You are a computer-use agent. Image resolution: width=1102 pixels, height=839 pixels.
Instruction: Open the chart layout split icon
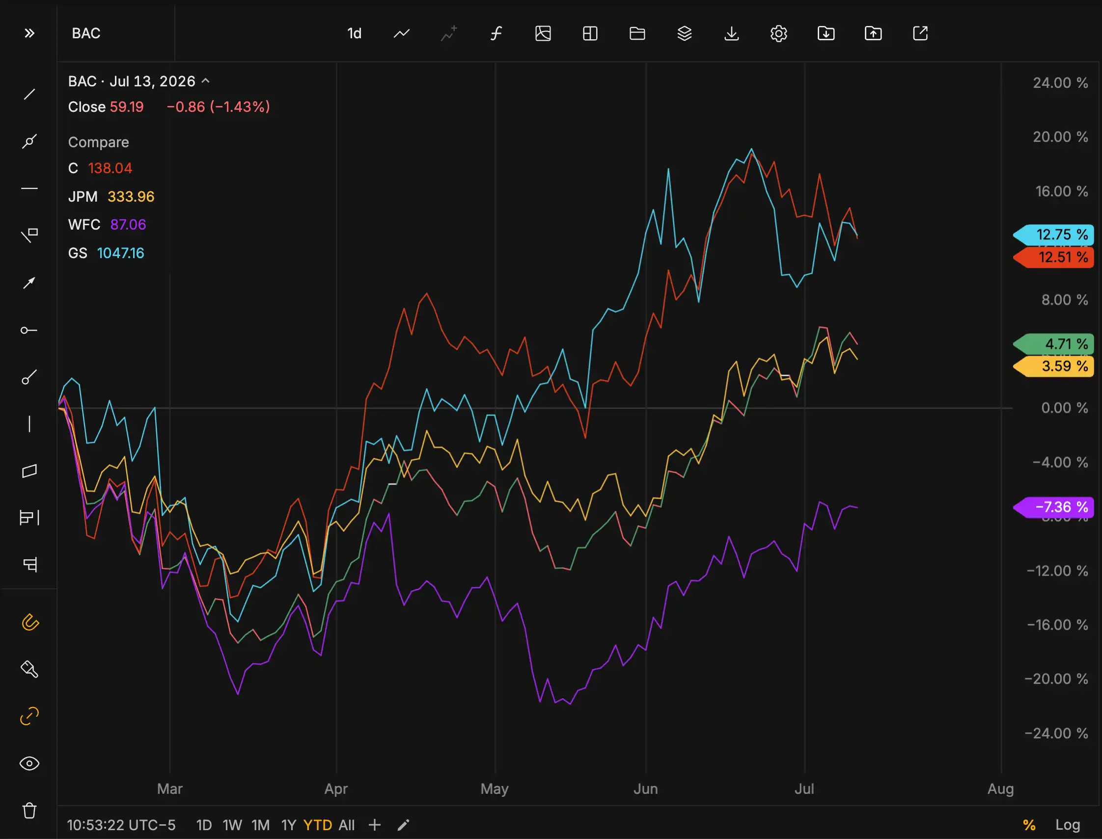(590, 33)
